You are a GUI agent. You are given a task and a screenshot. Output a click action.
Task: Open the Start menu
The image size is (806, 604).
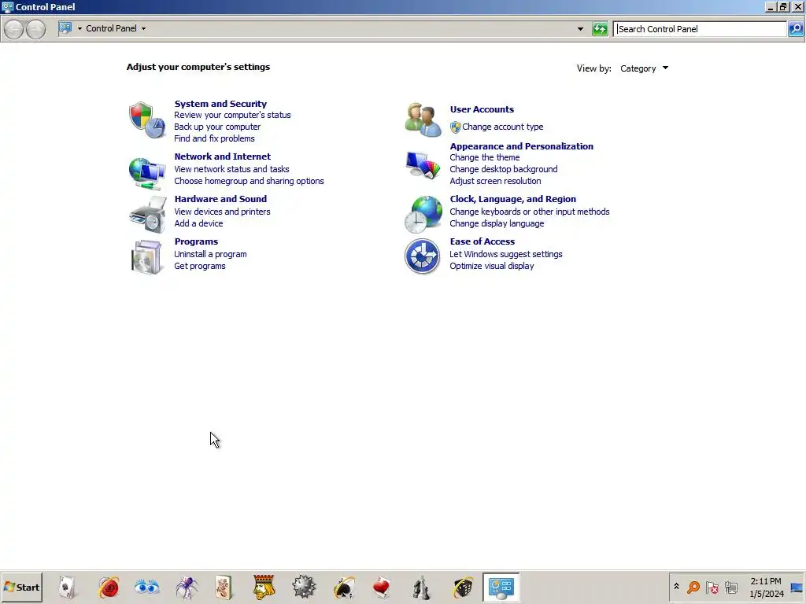pyautogui.click(x=21, y=587)
